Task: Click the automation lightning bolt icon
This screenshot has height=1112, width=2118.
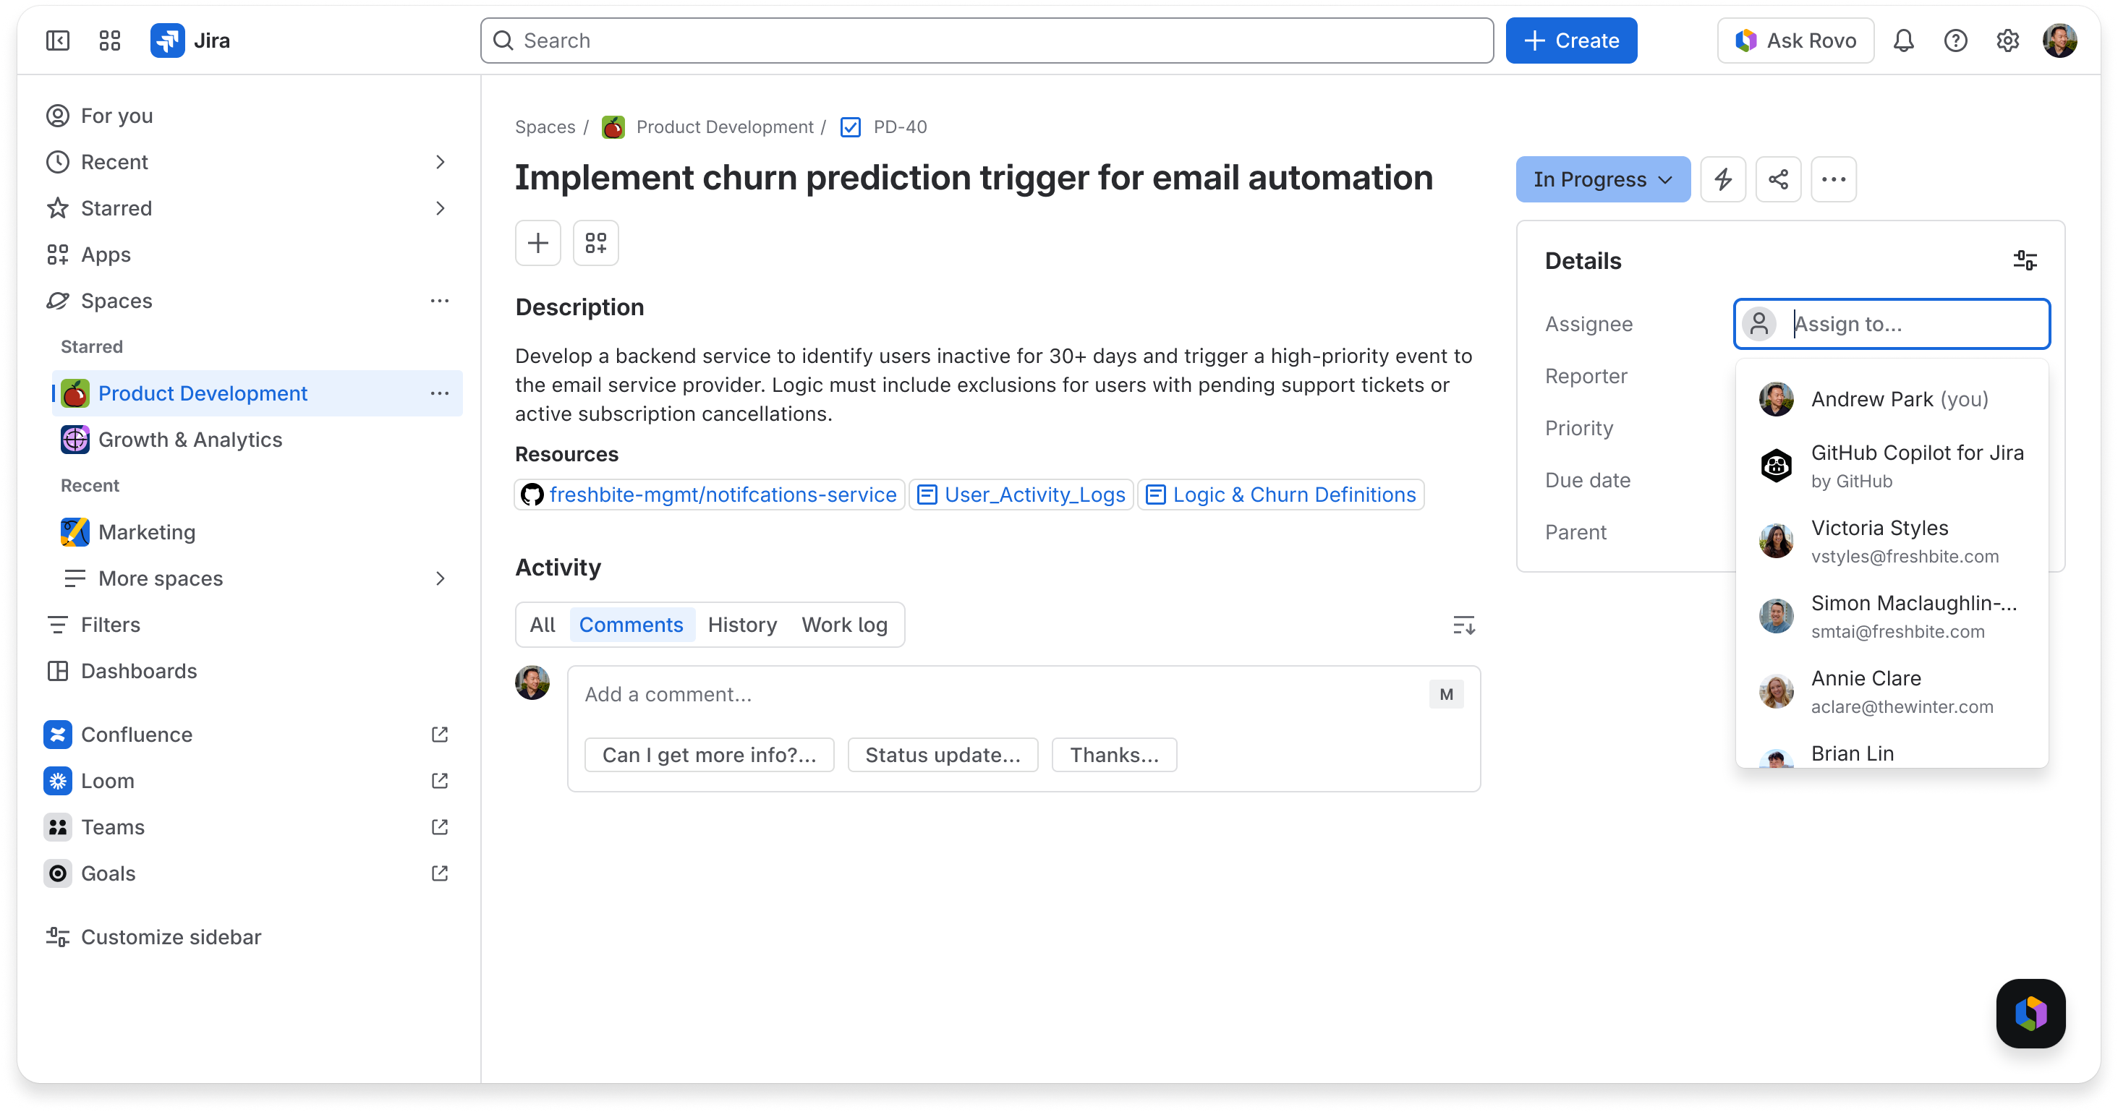Action: [x=1722, y=179]
